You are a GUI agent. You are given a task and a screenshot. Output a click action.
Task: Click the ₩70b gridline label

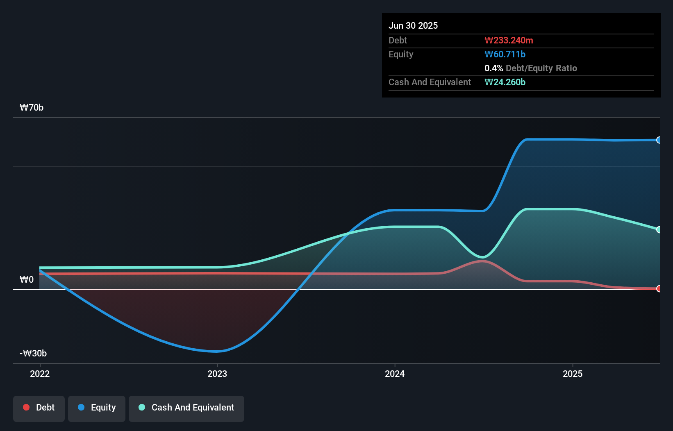[x=32, y=107]
